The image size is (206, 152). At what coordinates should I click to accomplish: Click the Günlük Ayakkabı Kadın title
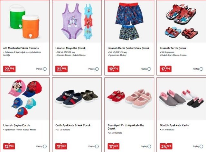coord(174,125)
